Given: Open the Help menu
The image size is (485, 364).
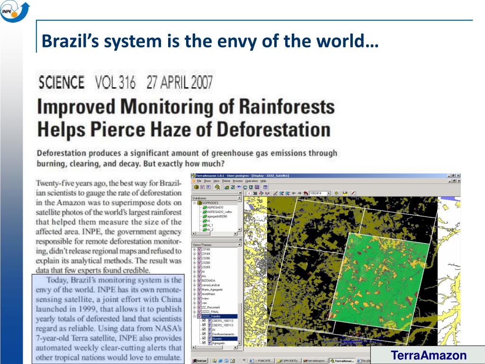Looking at the screenshot, I should coord(263,181).
